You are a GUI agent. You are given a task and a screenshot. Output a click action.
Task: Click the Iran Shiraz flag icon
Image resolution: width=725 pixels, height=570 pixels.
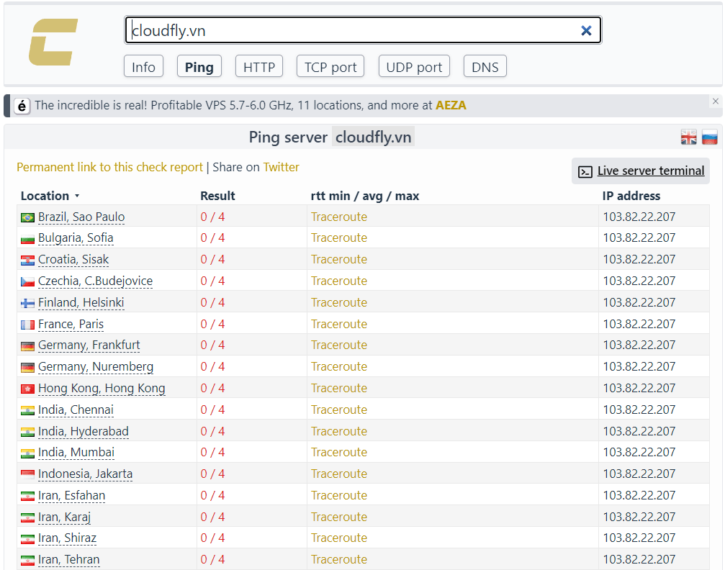click(x=28, y=538)
